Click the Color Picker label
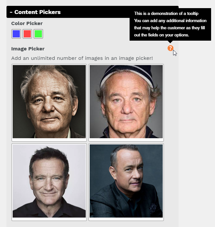 [x=27, y=23]
